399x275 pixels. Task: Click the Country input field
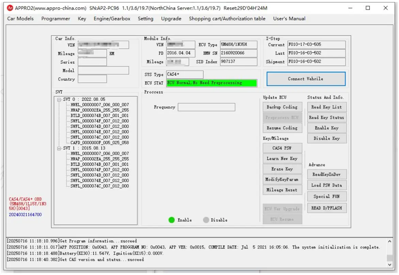pyautogui.click(x=92, y=79)
